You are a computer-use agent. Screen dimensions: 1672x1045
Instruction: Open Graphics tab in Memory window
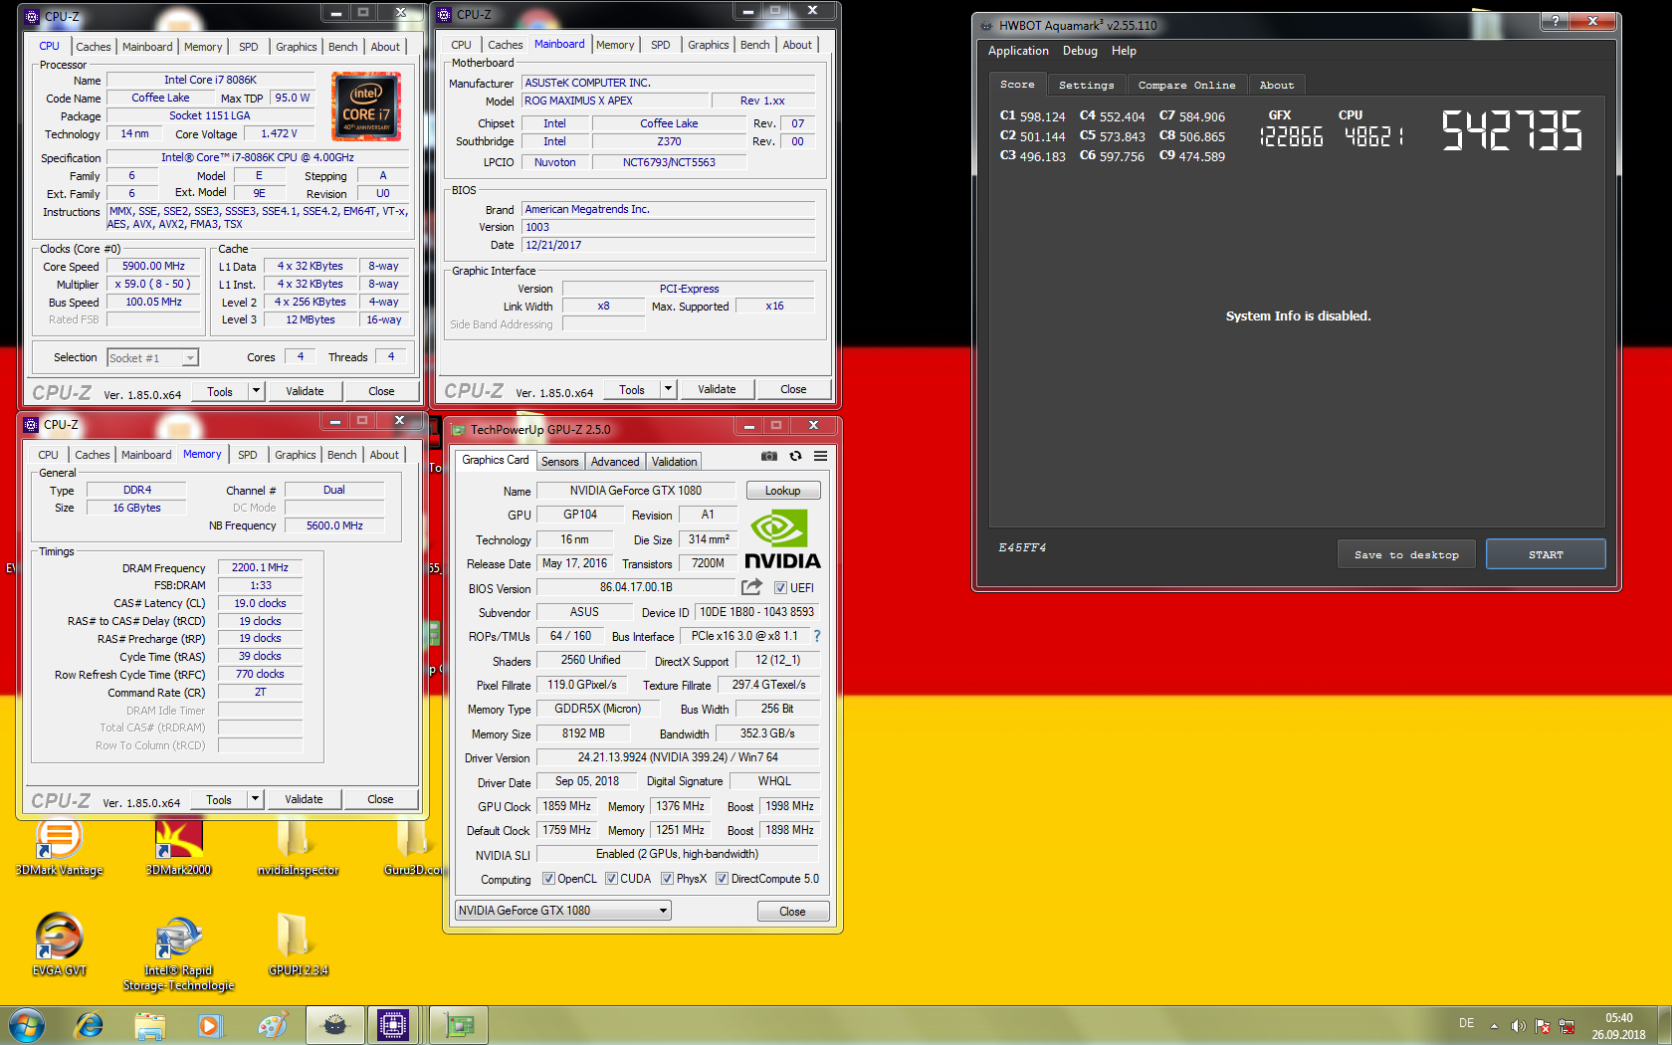[x=295, y=455]
